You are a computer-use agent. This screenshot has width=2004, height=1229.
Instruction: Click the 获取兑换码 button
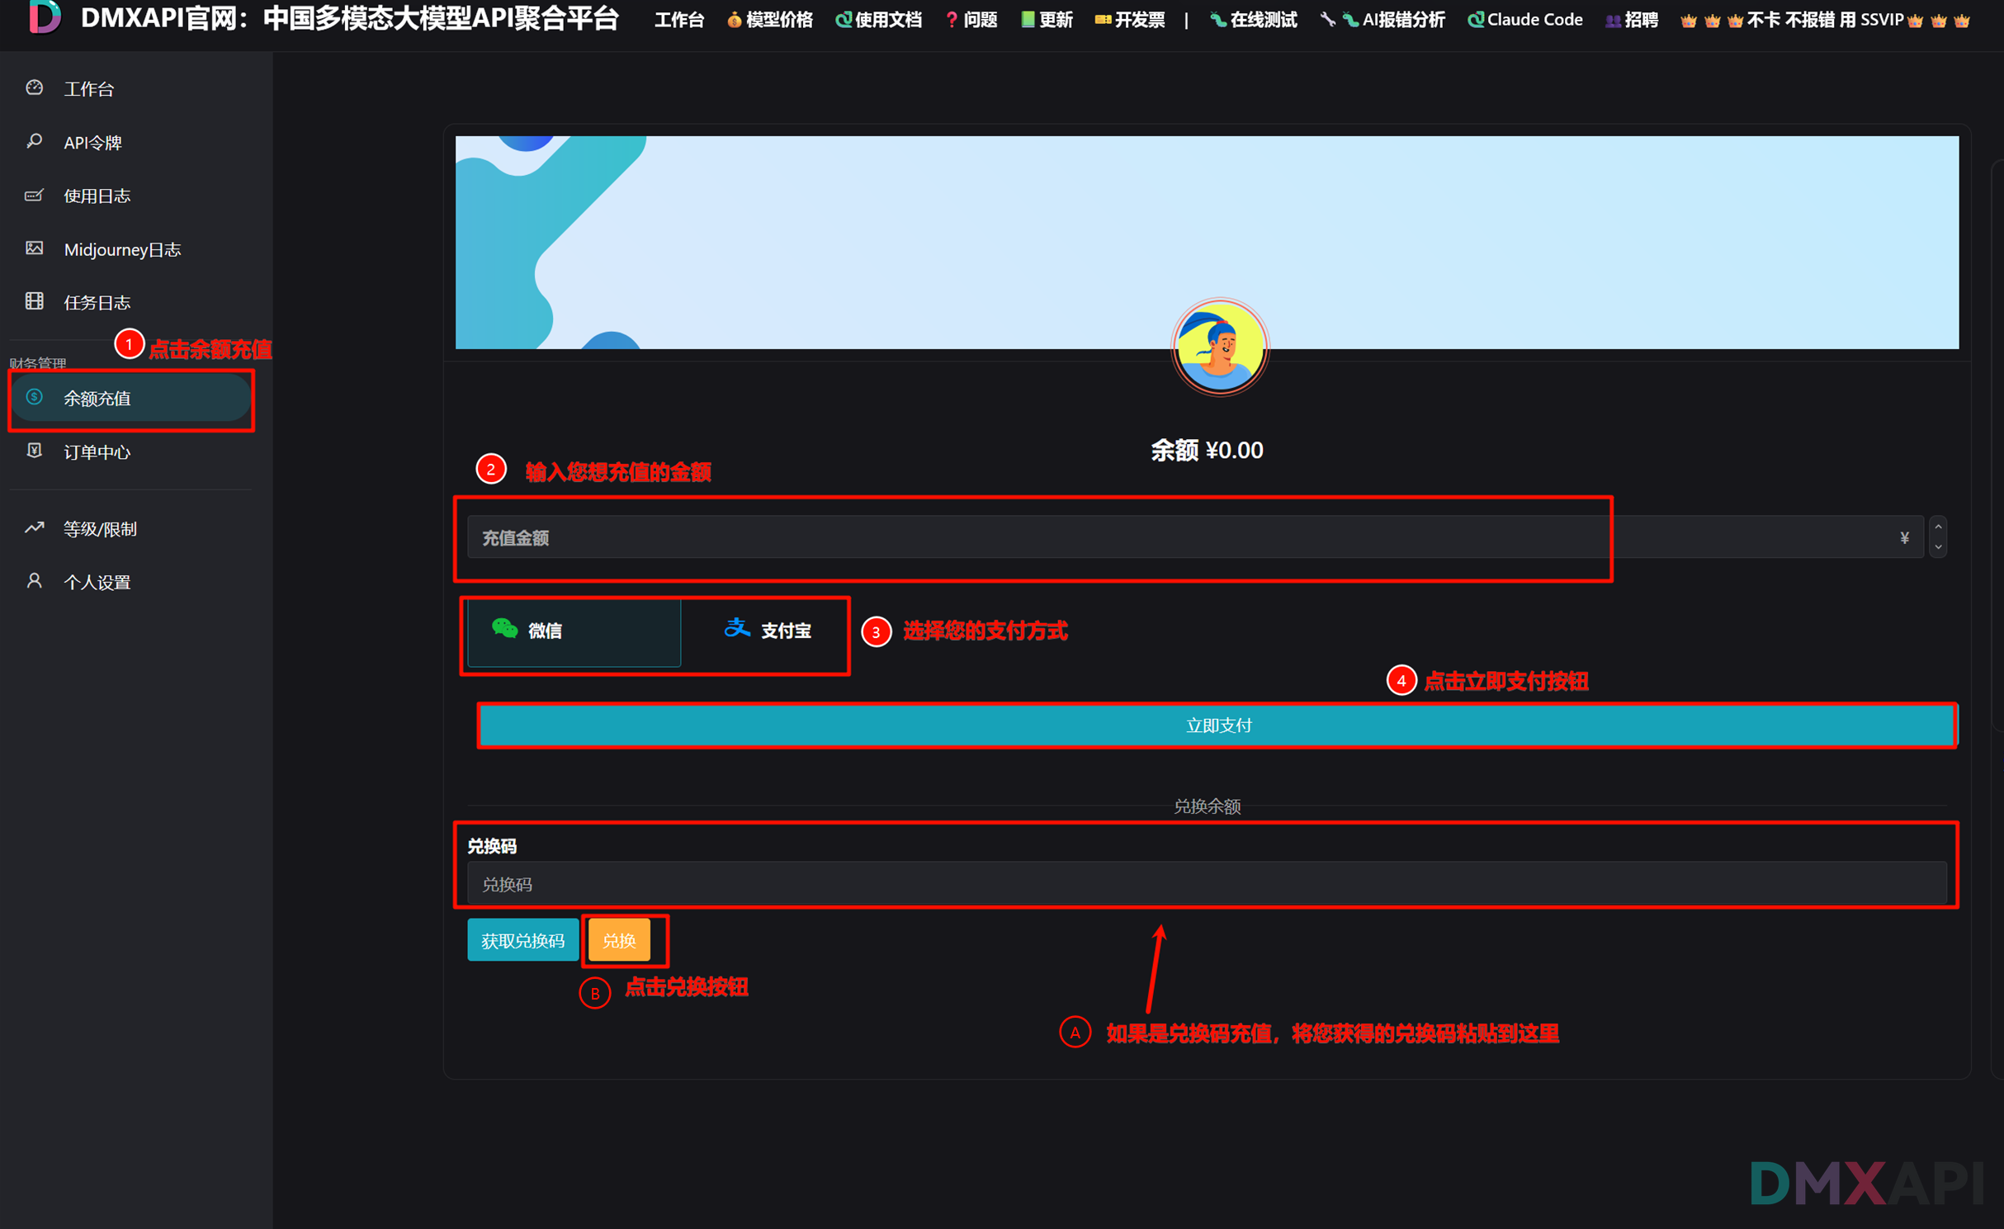[522, 940]
